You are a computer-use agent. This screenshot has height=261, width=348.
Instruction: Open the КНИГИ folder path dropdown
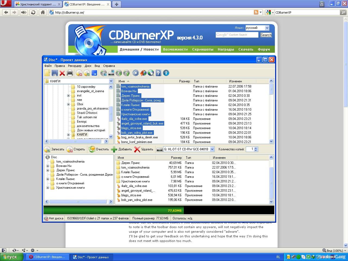point(111,81)
